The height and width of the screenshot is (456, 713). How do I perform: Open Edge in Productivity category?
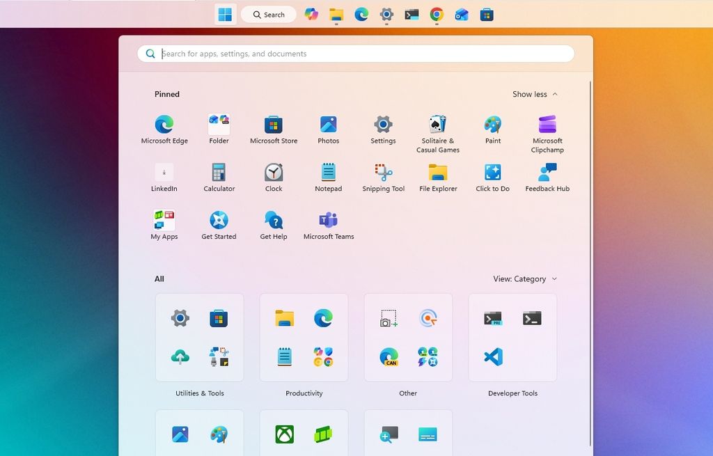(323, 318)
